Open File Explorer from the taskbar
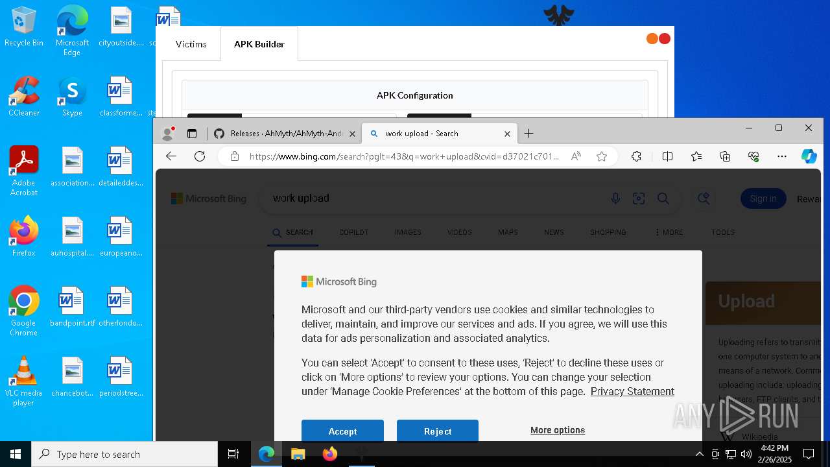This screenshot has height=467, width=830. [298, 454]
